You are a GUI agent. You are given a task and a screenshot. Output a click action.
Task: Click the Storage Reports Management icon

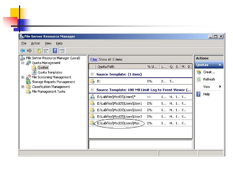[28, 82]
